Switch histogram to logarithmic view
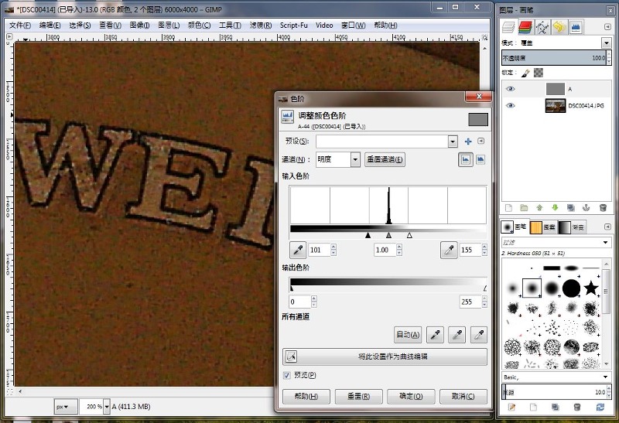 click(480, 159)
